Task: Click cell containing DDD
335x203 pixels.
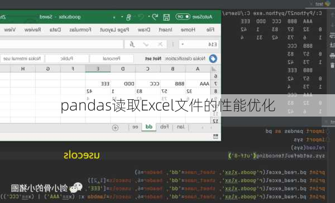Action: pos(123,84)
